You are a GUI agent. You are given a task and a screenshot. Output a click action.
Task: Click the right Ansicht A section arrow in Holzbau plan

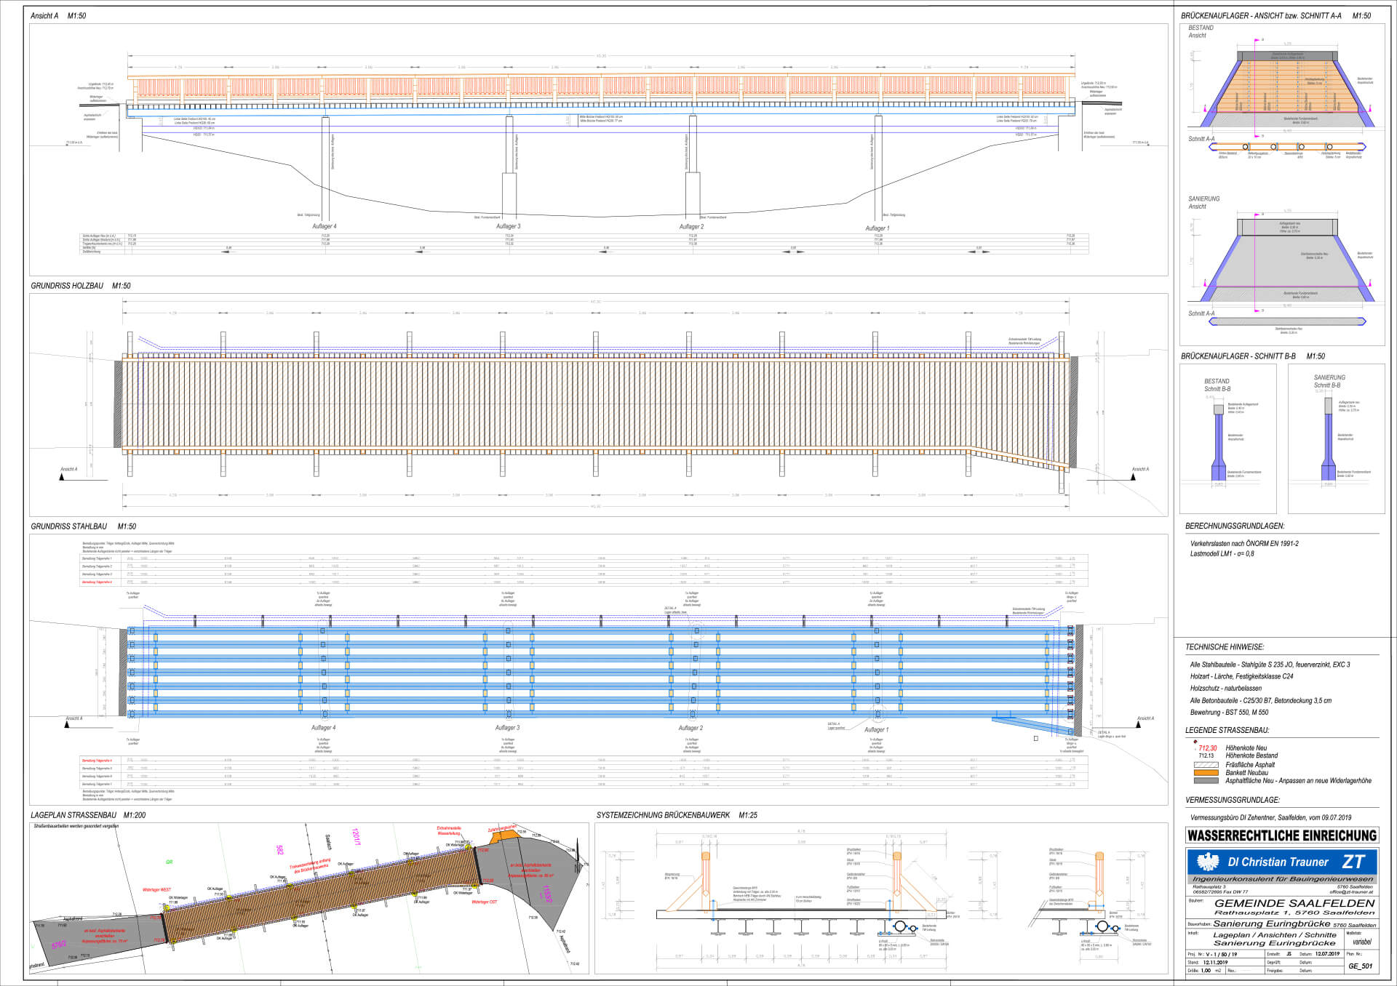click(1134, 476)
